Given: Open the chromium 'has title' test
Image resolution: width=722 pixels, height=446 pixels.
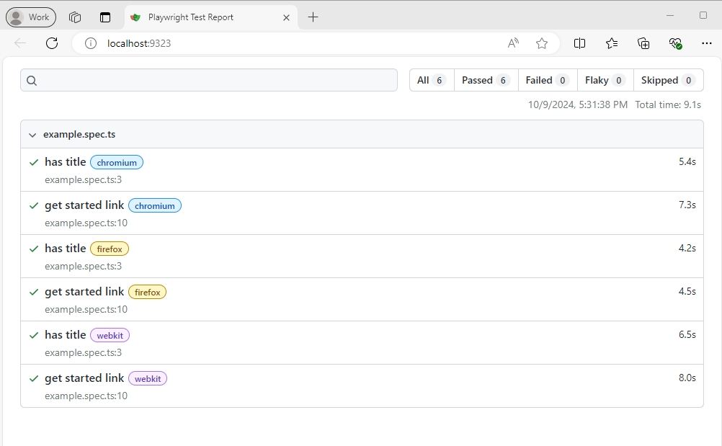Looking at the screenshot, I should pyautogui.click(x=66, y=162).
